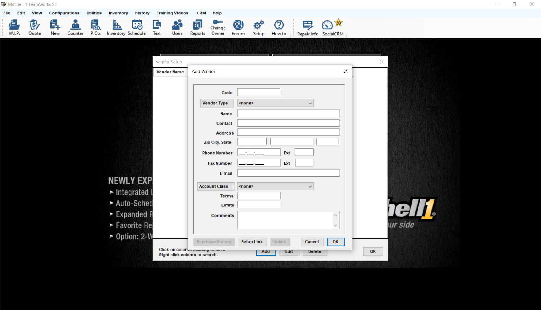Create a new order with the New icon
This screenshot has width=541, height=310.
(x=55, y=27)
